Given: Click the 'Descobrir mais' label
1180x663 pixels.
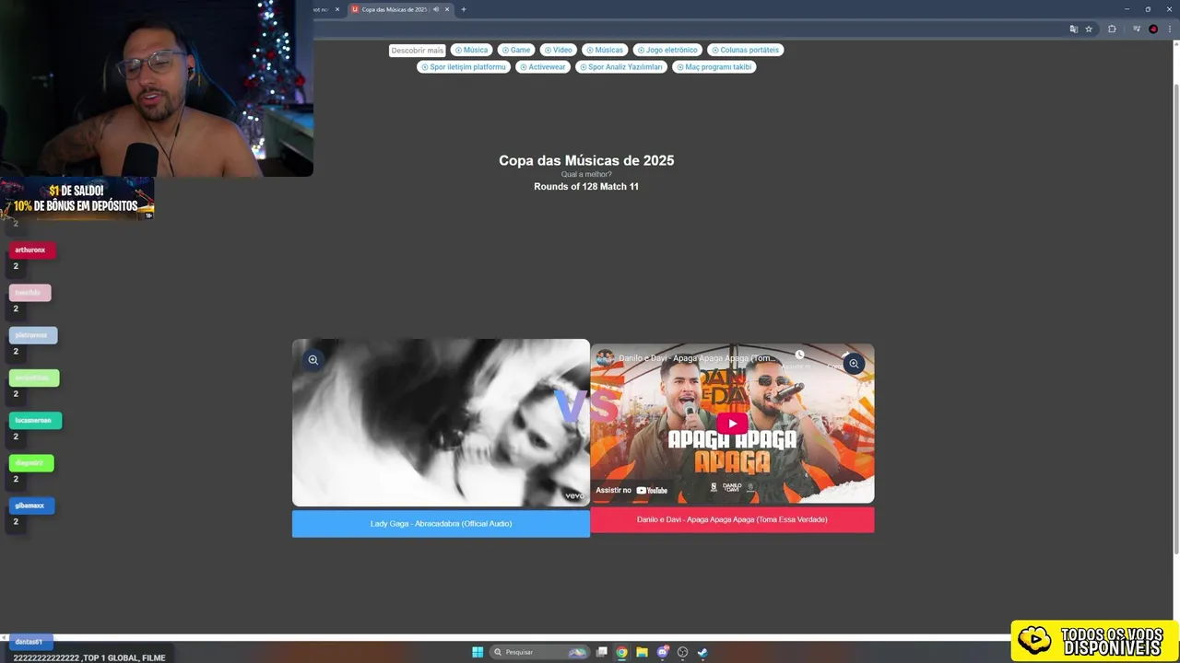Looking at the screenshot, I should coord(417,51).
